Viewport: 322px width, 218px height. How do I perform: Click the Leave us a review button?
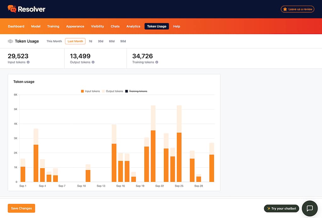pyautogui.click(x=297, y=9)
